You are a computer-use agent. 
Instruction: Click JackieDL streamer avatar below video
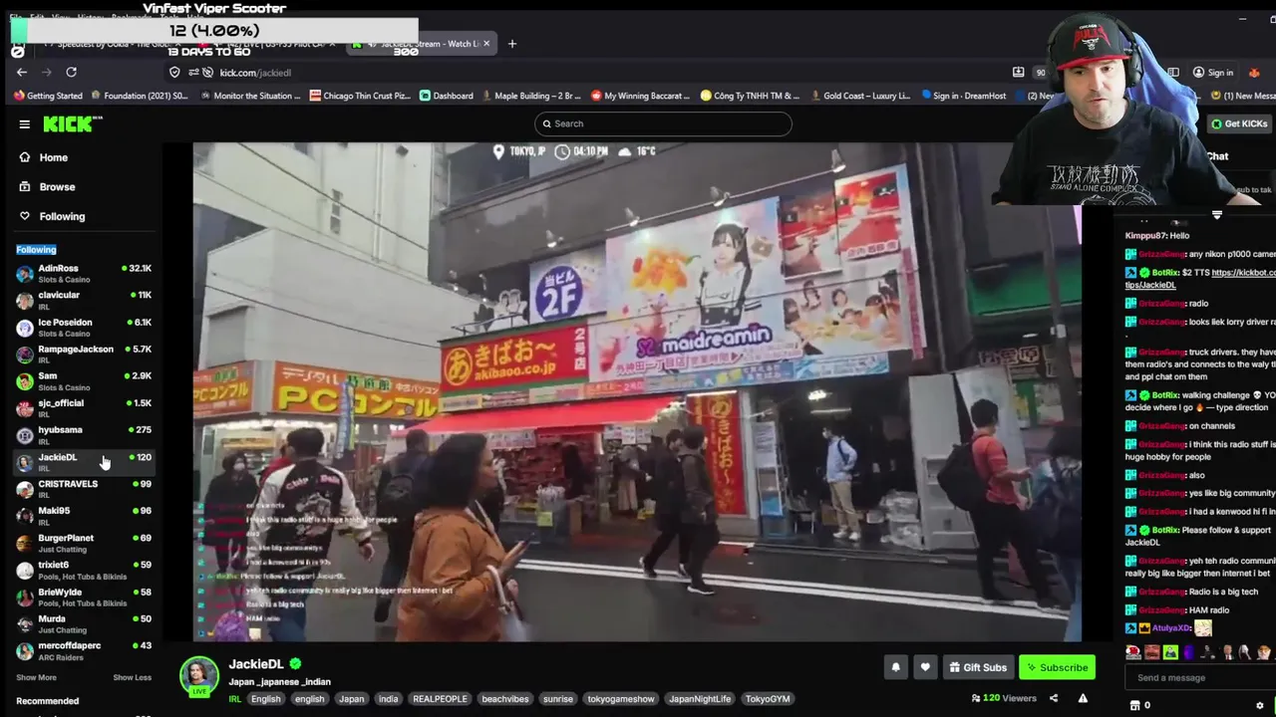click(199, 675)
